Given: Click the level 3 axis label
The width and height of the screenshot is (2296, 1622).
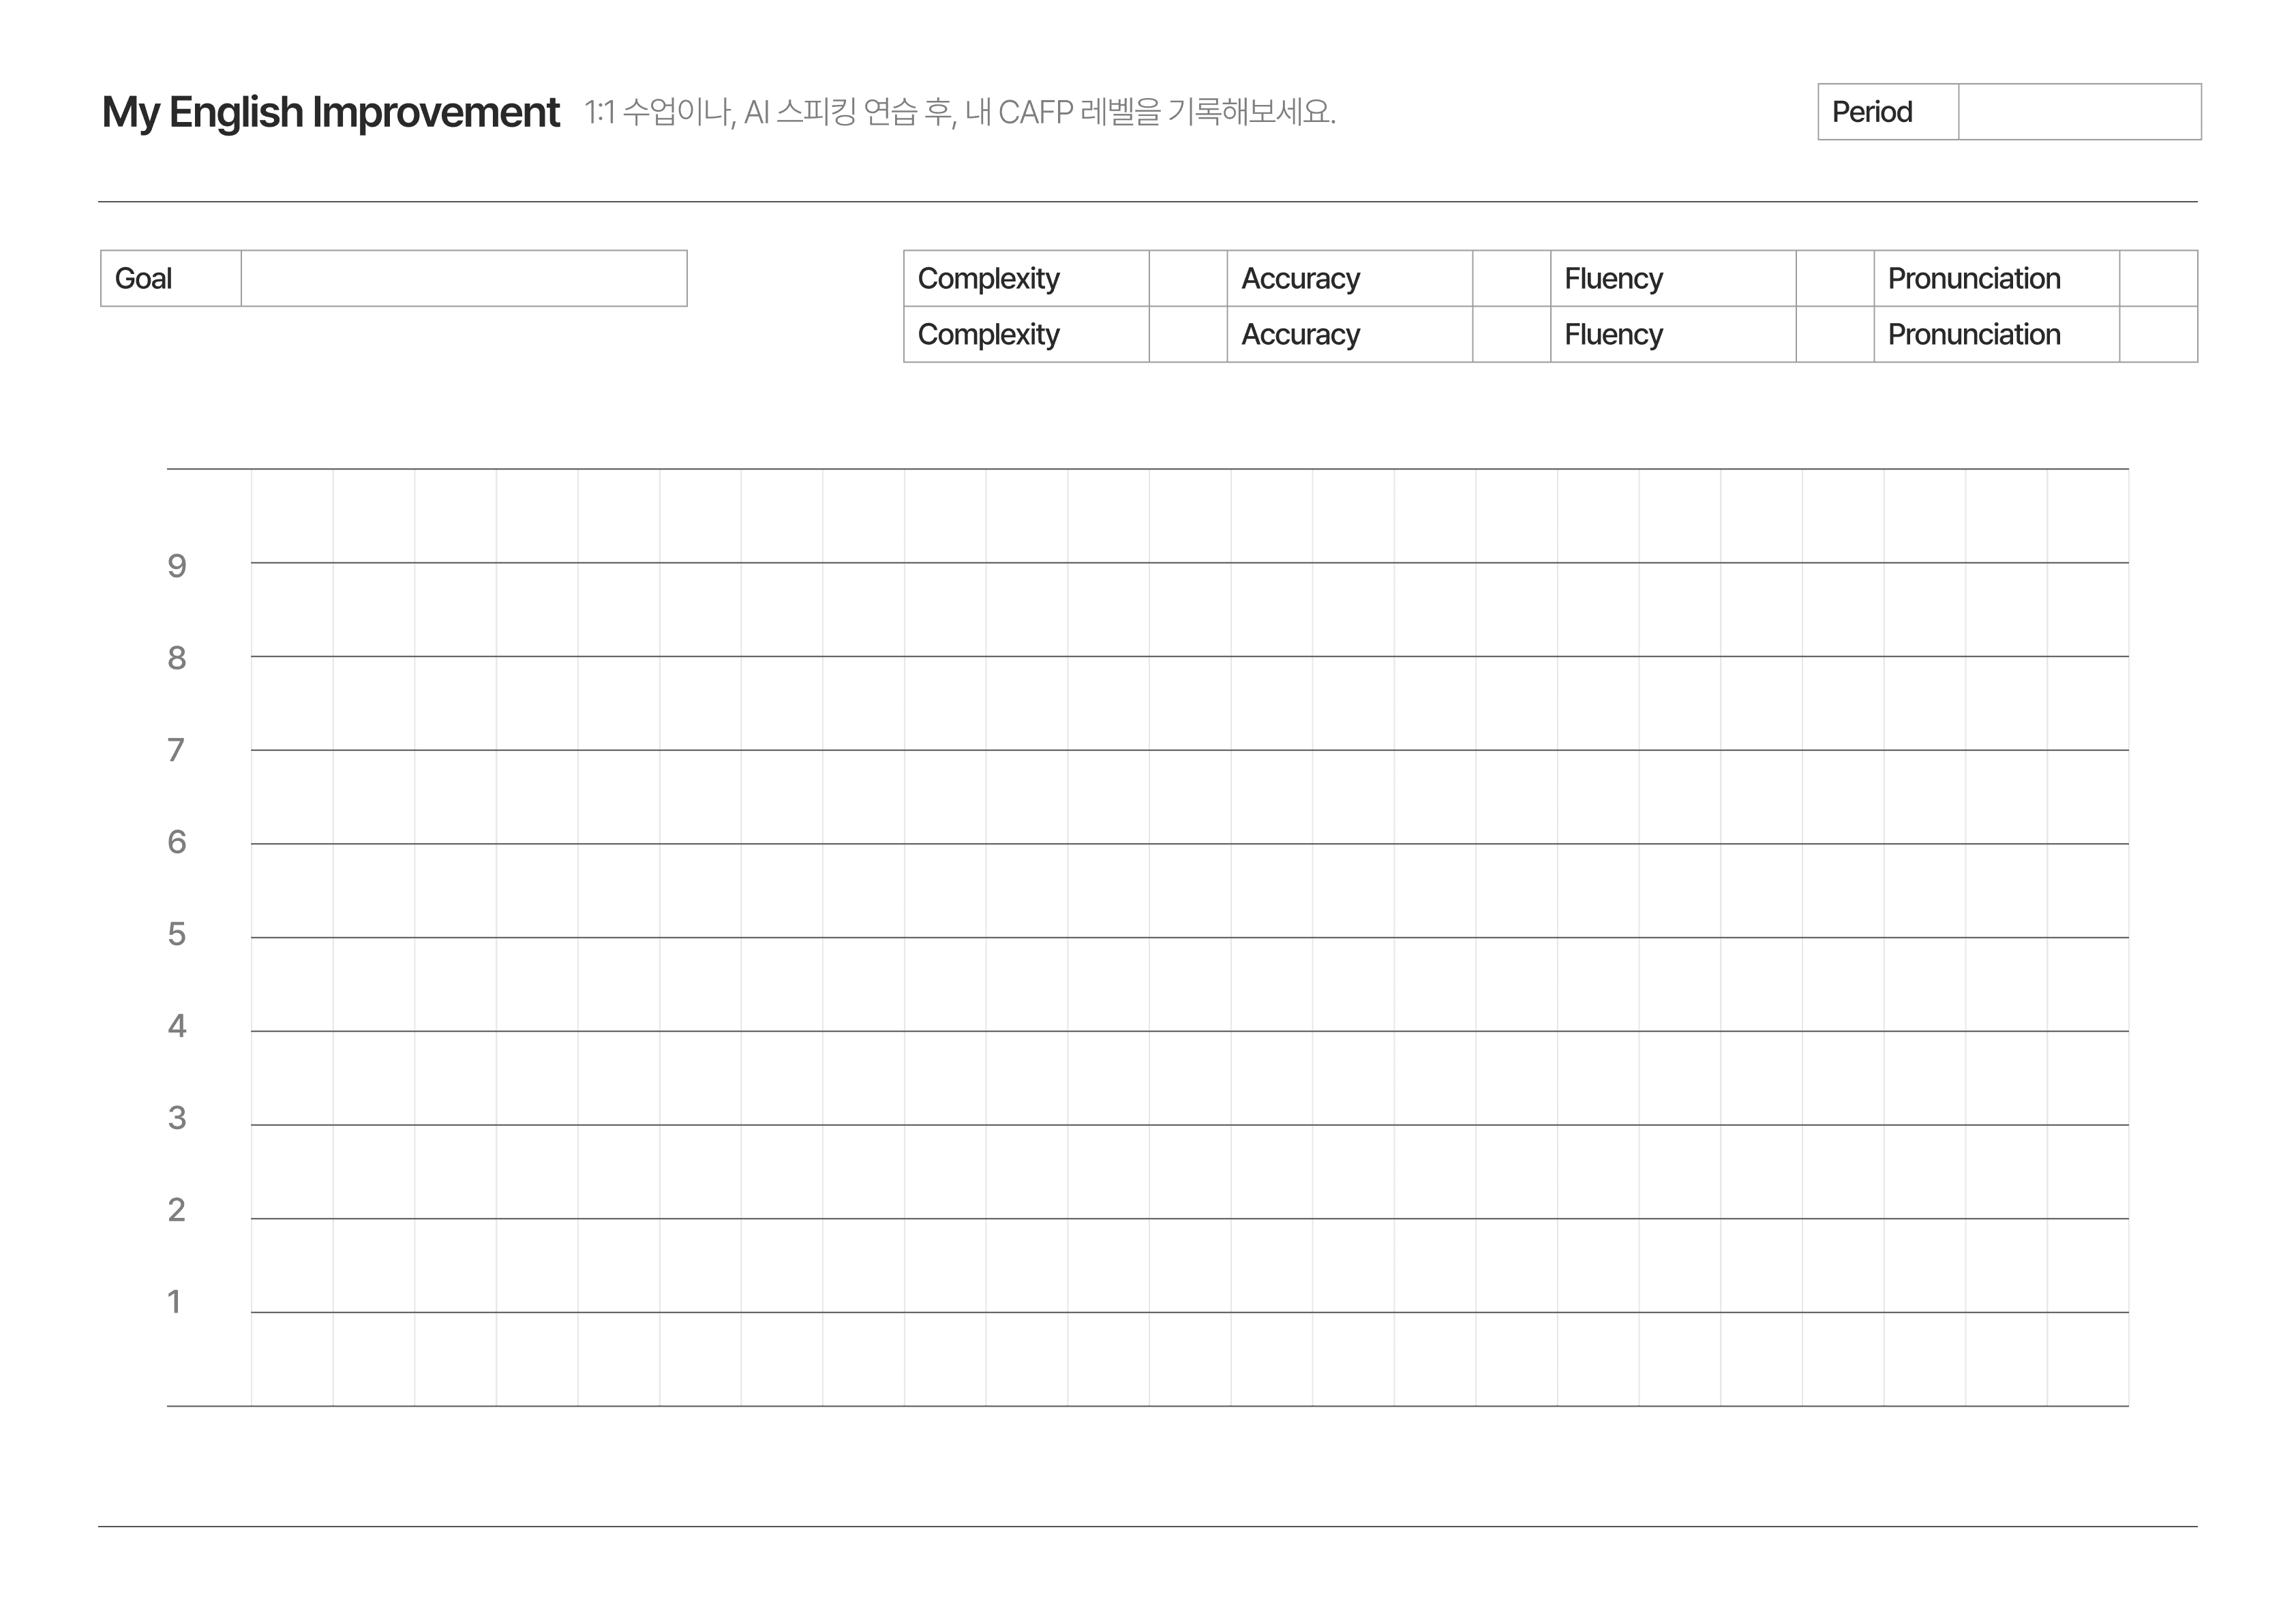Looking at the screenshot, I should pos(177,1118).
